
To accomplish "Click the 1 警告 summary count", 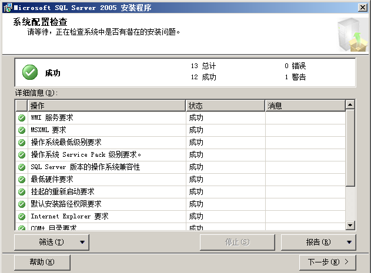I will (295, 77).
